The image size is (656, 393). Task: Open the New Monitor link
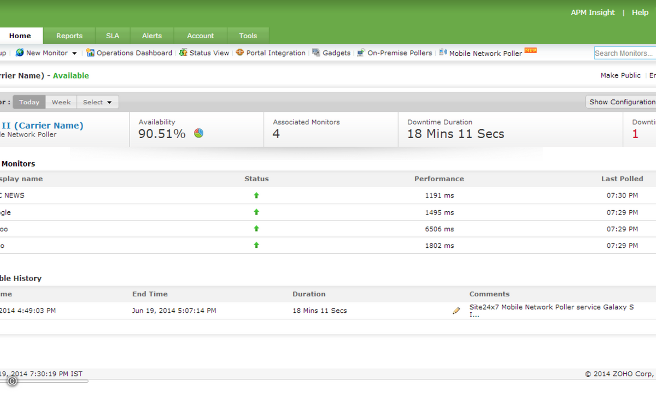tap(47, 53)
